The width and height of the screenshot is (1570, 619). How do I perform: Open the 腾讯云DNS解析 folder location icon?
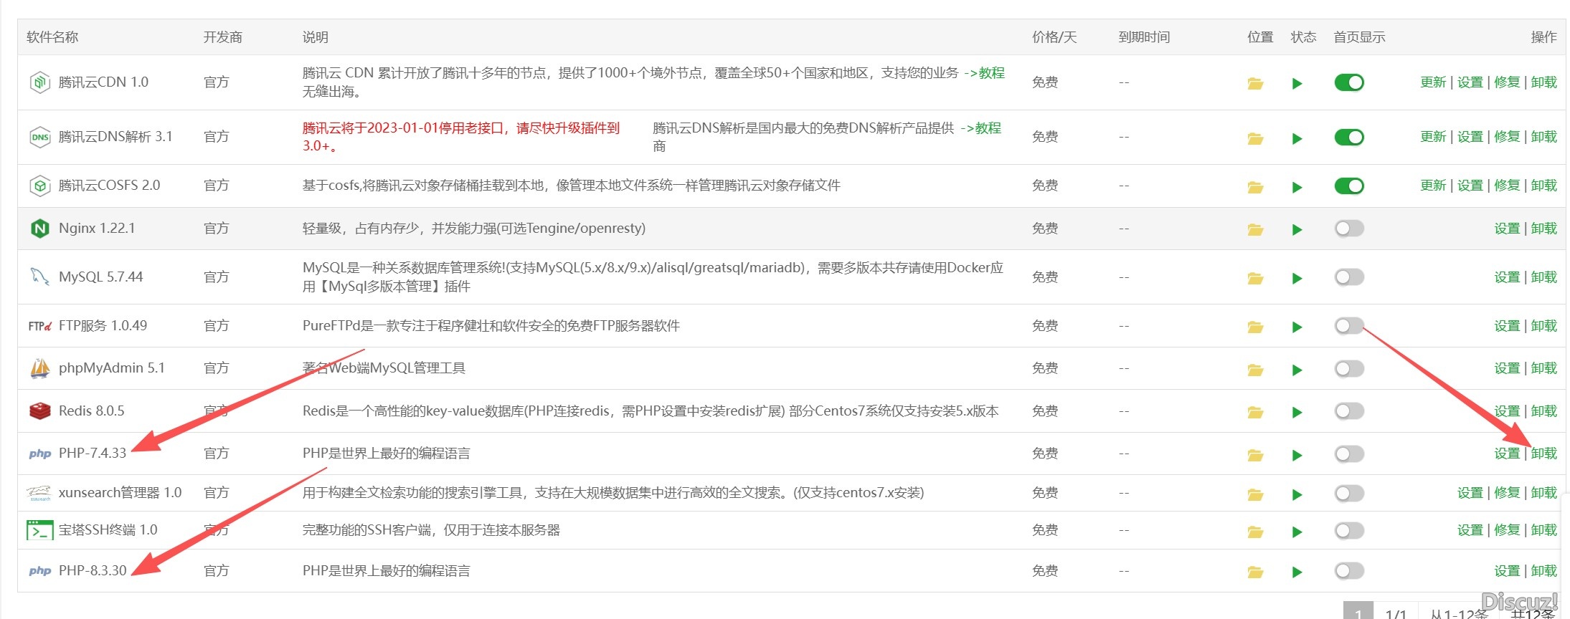coord(1255,138)
